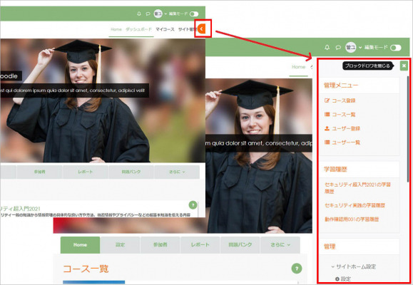
Task: Click the user avatar in the drawer-closed screenshot
Action: pos(158,14)
